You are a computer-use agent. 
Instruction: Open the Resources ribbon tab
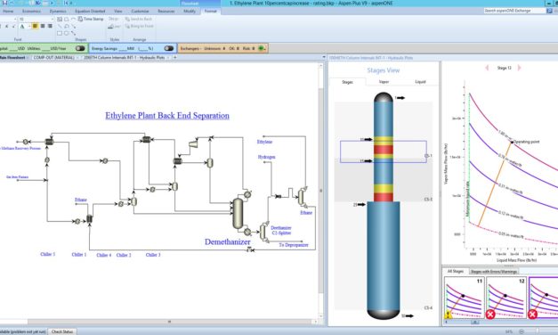pyautogui.click(x=166, y=12)
